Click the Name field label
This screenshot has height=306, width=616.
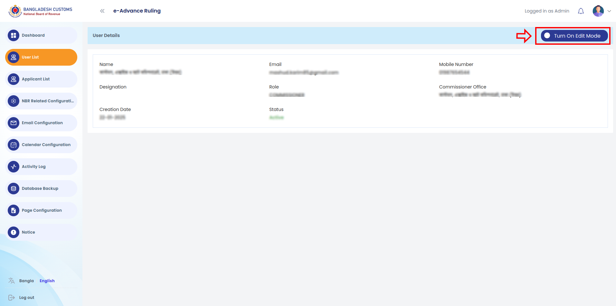(x=106, y=64)
